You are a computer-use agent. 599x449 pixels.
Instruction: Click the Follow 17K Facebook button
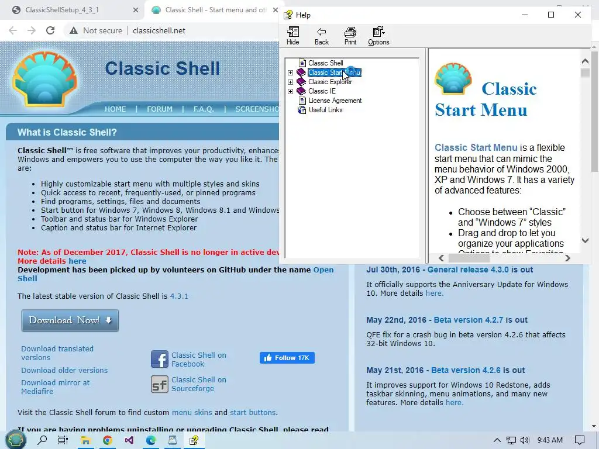[287, 358]
